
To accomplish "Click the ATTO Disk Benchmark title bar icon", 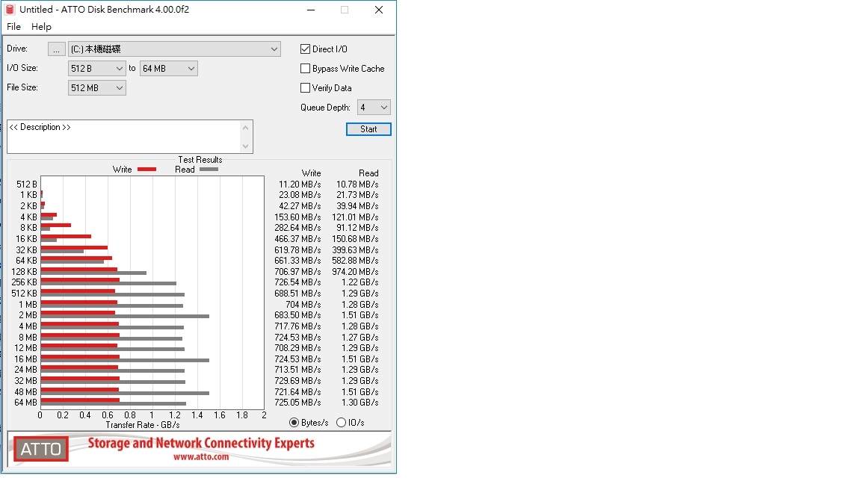I will click(x=10, y=9).
